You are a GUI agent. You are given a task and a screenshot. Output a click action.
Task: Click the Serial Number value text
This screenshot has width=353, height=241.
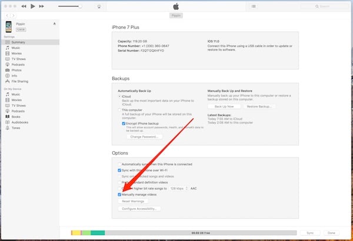tap(152, 51)
